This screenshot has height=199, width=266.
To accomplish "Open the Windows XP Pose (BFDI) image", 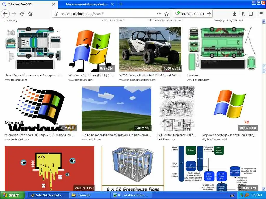I will coord(92,49).
